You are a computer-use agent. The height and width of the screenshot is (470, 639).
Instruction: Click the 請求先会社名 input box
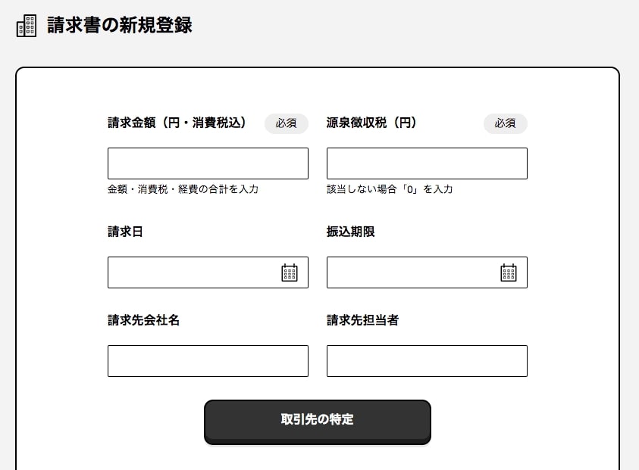[x=208, y=361]
